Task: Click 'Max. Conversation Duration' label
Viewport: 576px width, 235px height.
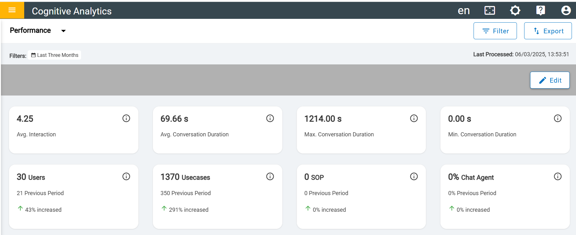Action: coord(339,134)
